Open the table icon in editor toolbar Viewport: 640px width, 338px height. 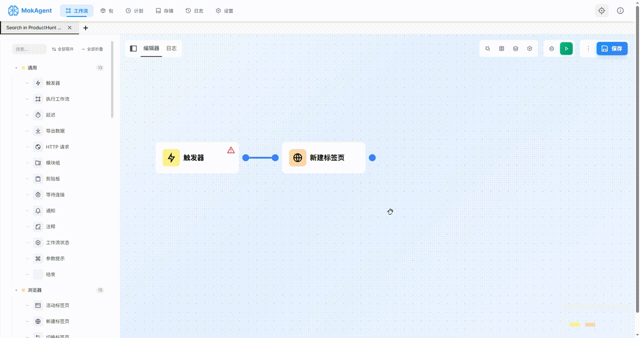click(x=501, y=48)
